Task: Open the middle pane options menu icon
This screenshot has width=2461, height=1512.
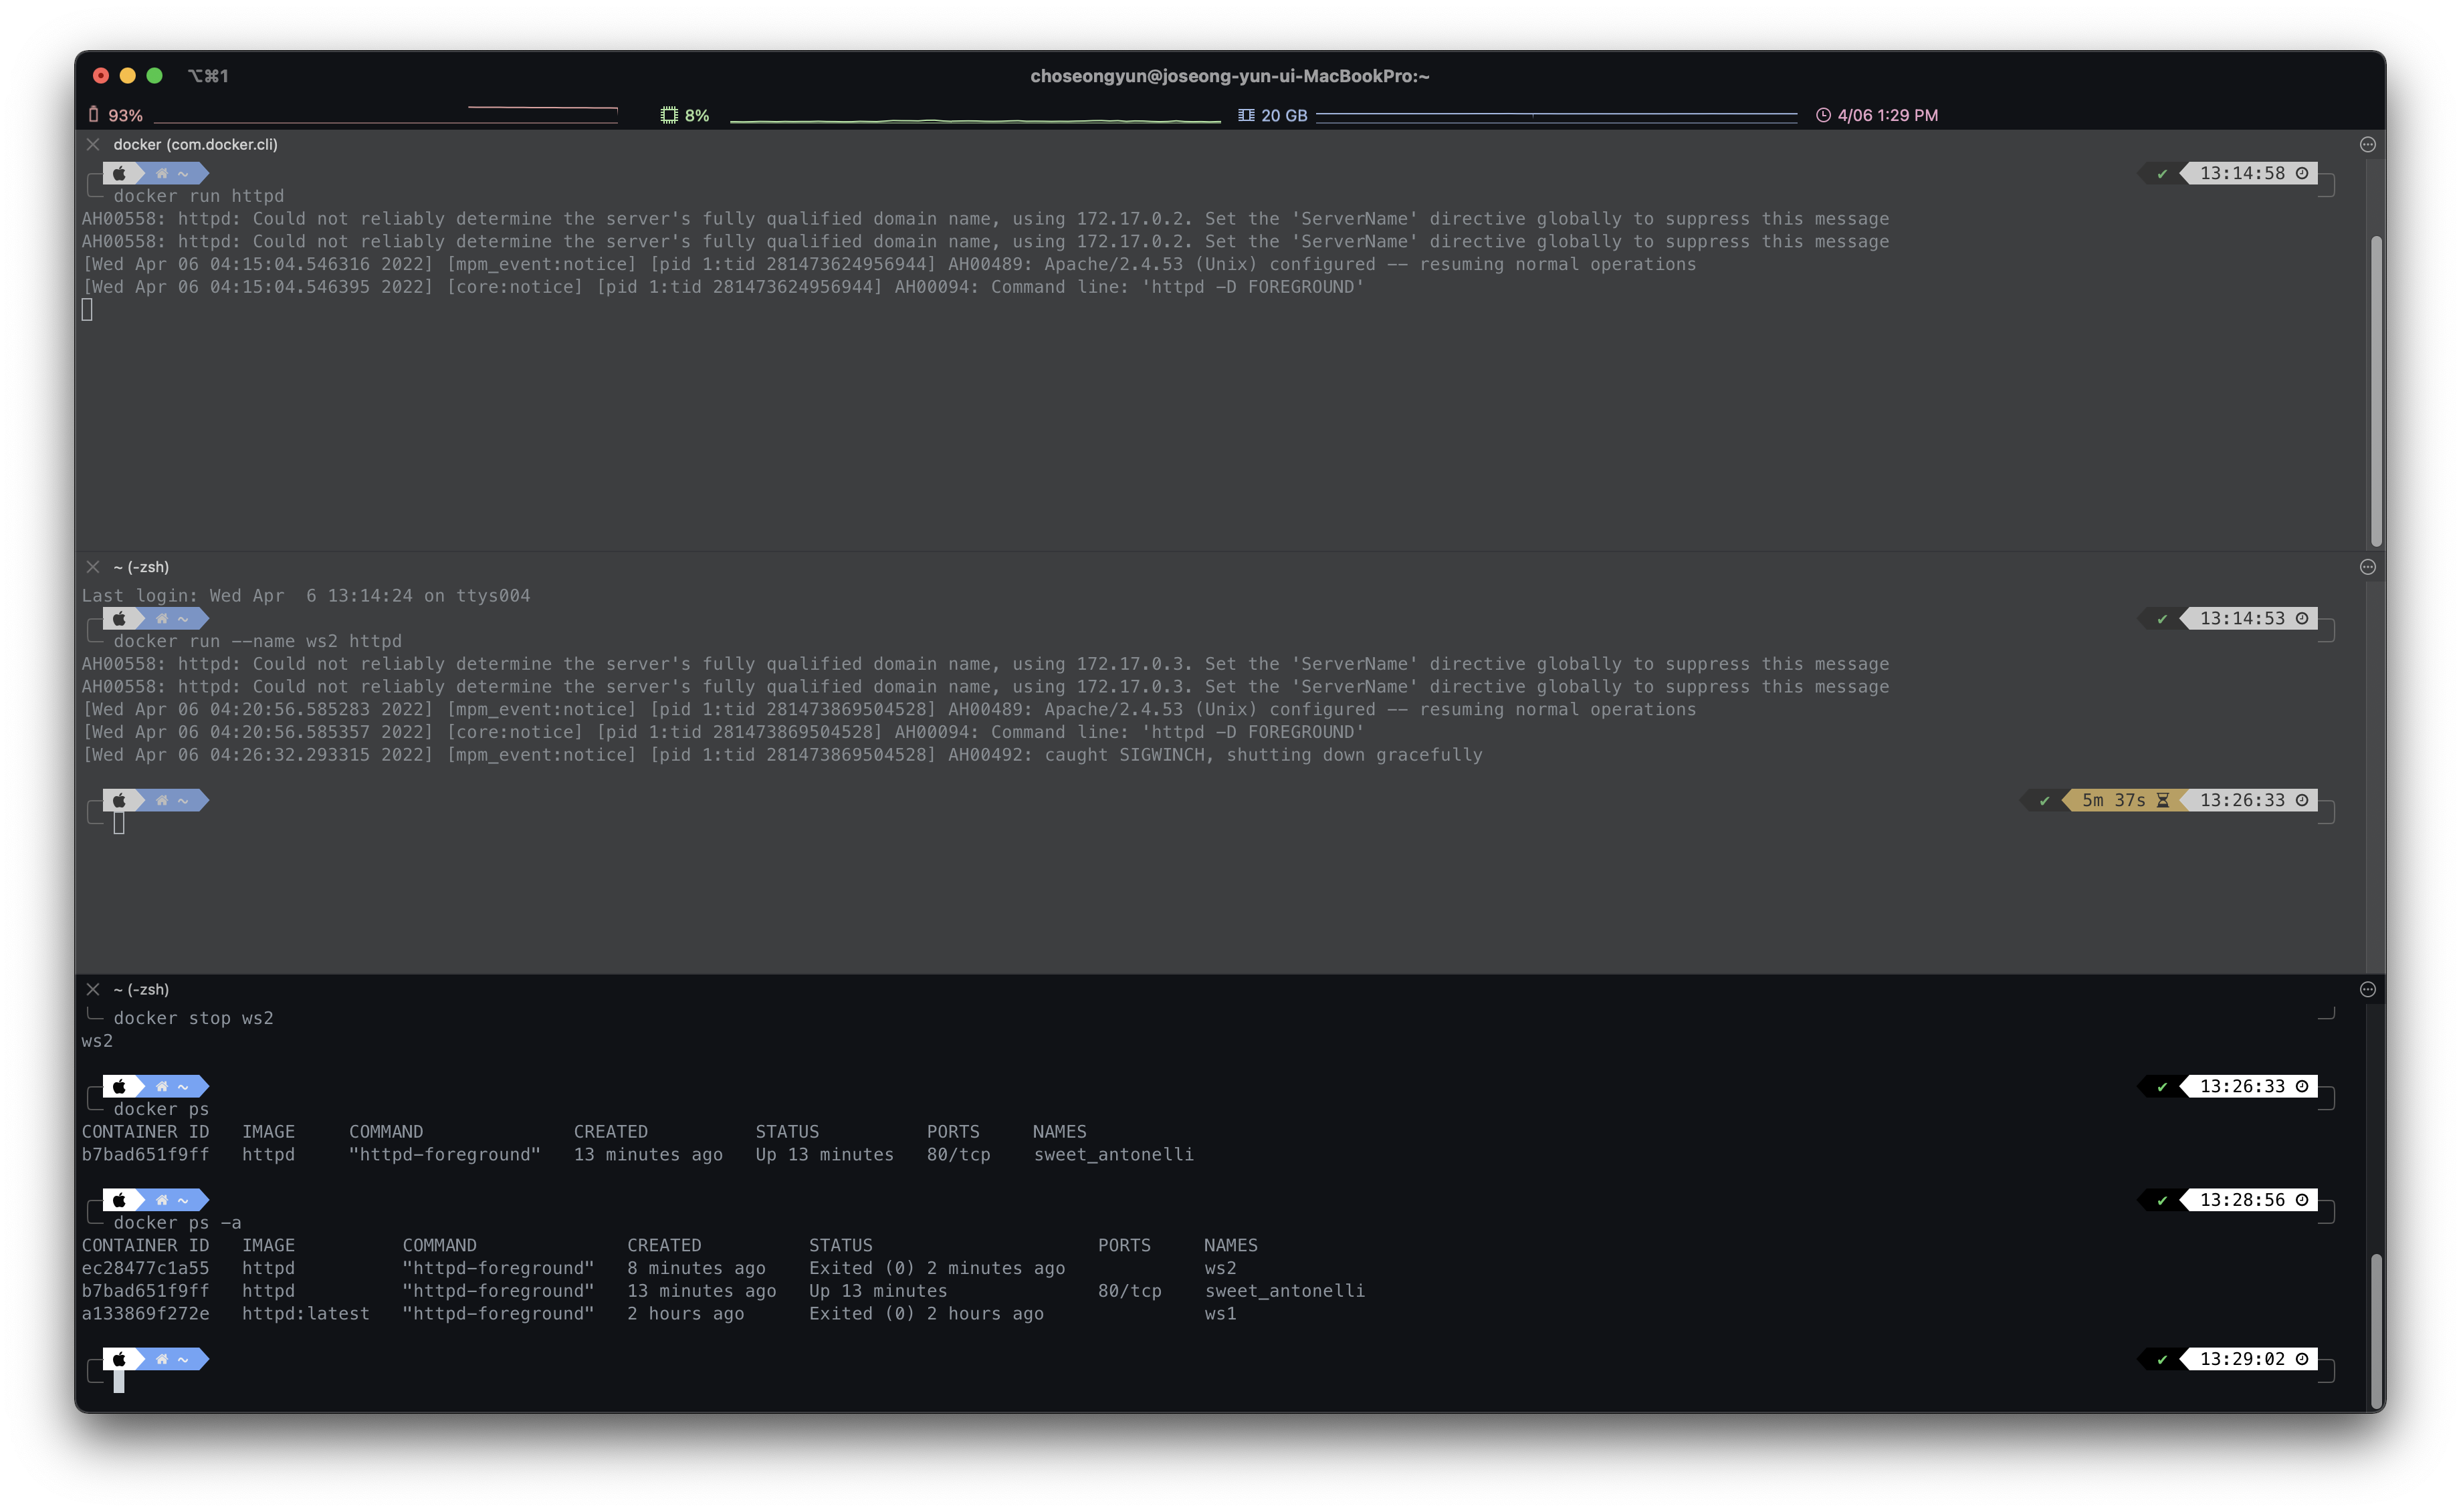Action: [x=2367, y=567]
